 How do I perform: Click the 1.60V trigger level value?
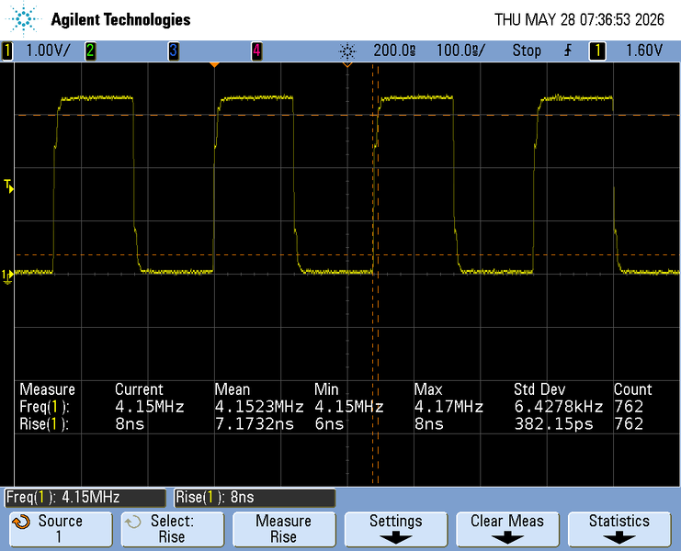[x=644, y=51]
